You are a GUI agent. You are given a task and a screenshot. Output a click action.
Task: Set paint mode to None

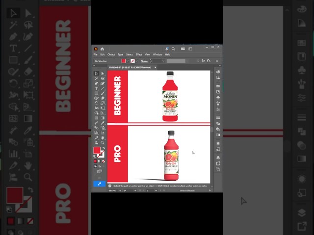pos(104,161)
